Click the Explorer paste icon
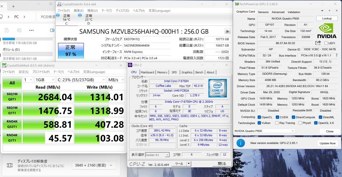This screenshot has height=177, width=342. (7, 30)
